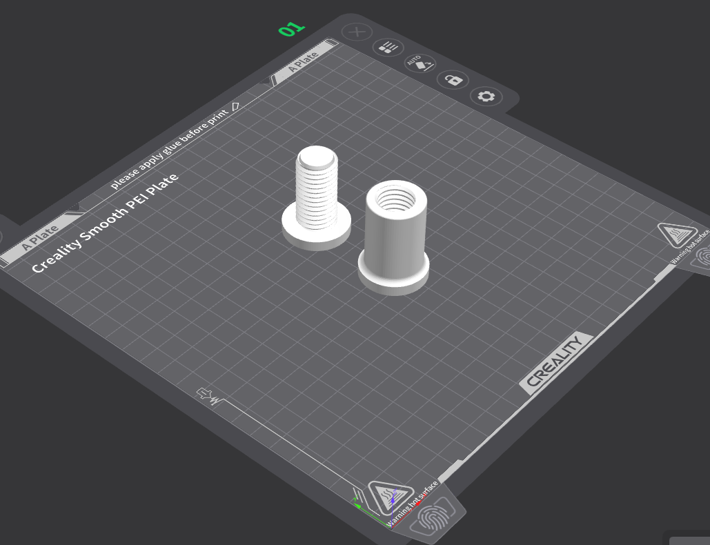710x545 pixels.
Task: Select the threaded bolt model
Action: [316, 198]
